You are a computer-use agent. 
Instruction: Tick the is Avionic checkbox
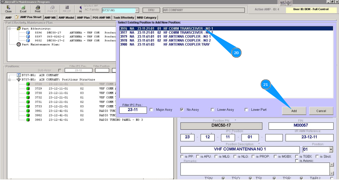click(297, 161)
